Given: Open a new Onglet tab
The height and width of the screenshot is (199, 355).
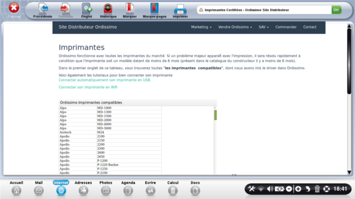Looking at the screenshot, I should [x=87, y=9].
